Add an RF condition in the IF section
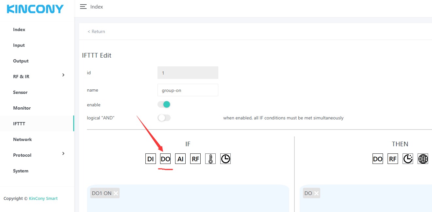Screen dimensions: 432x212 (x=195, y=159)
